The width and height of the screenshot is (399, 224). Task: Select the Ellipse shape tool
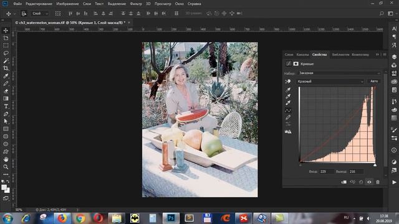click(x=6, y=144)
